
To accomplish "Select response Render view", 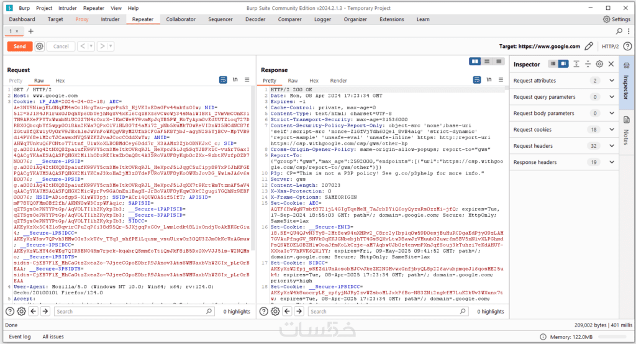I will [338, 81].
